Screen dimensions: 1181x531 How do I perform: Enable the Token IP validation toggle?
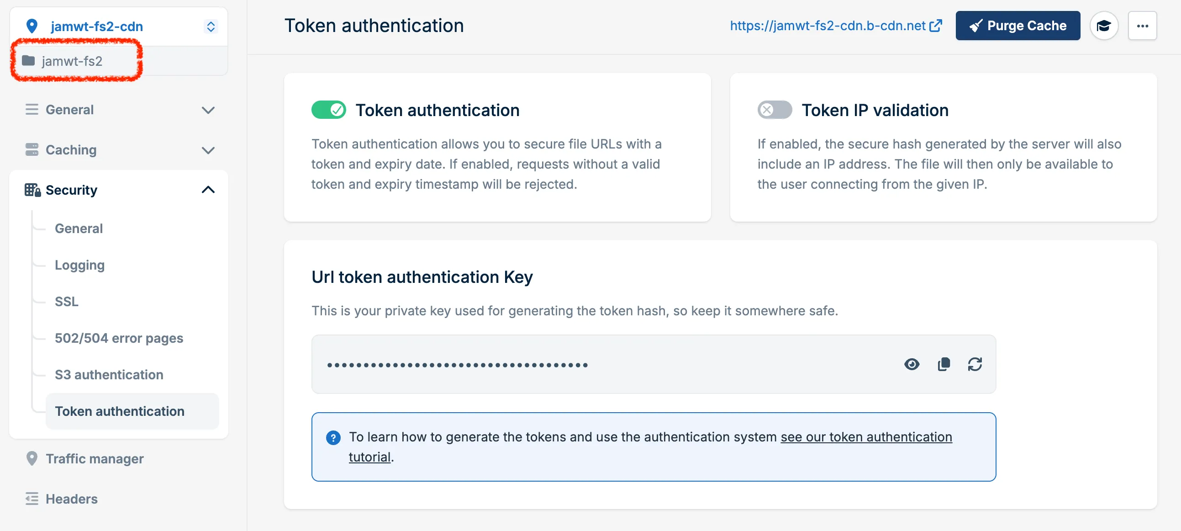[x=774, y=110]
